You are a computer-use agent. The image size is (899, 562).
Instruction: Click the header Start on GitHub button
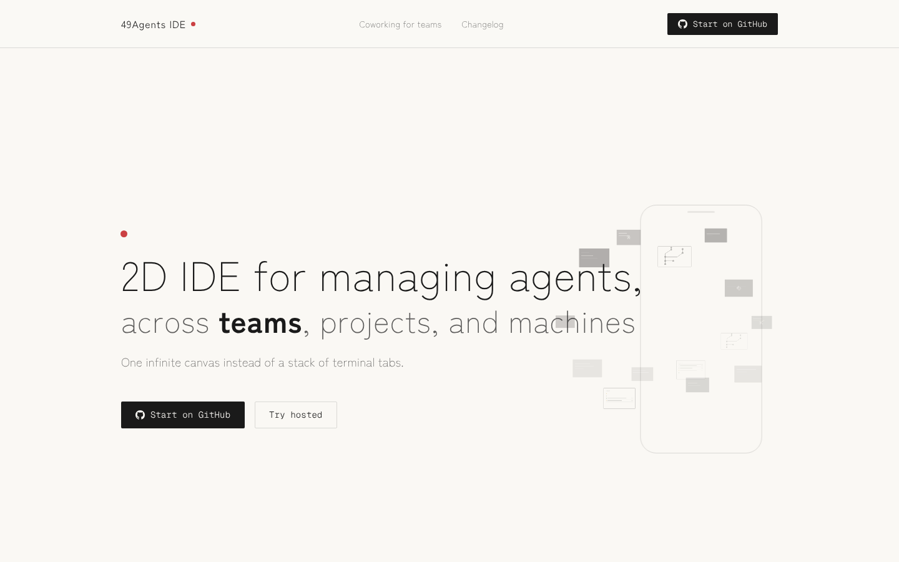(722, 24)
